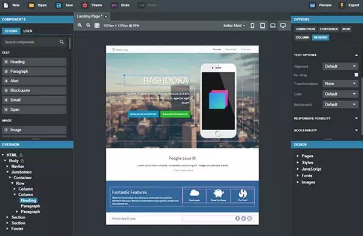Collapse the Jumbotron tree node
363x236 pixels.
7,172
